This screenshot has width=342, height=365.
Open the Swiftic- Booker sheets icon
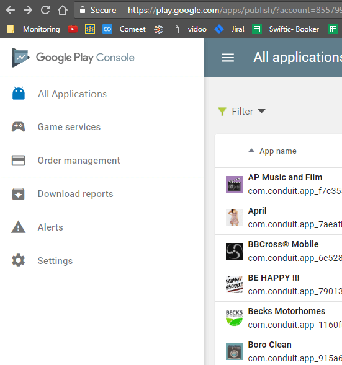click(x=257, y=29)
